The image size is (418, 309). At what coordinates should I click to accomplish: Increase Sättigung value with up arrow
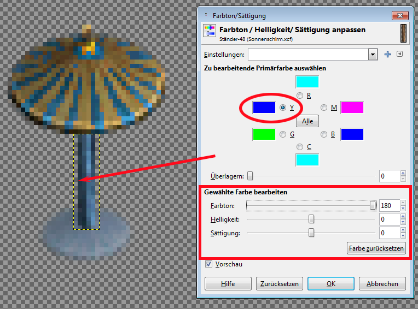pos(403,230)
